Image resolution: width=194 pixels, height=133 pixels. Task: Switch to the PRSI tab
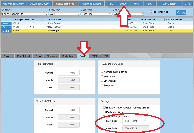pyautogui.click(x=94, y=56)
